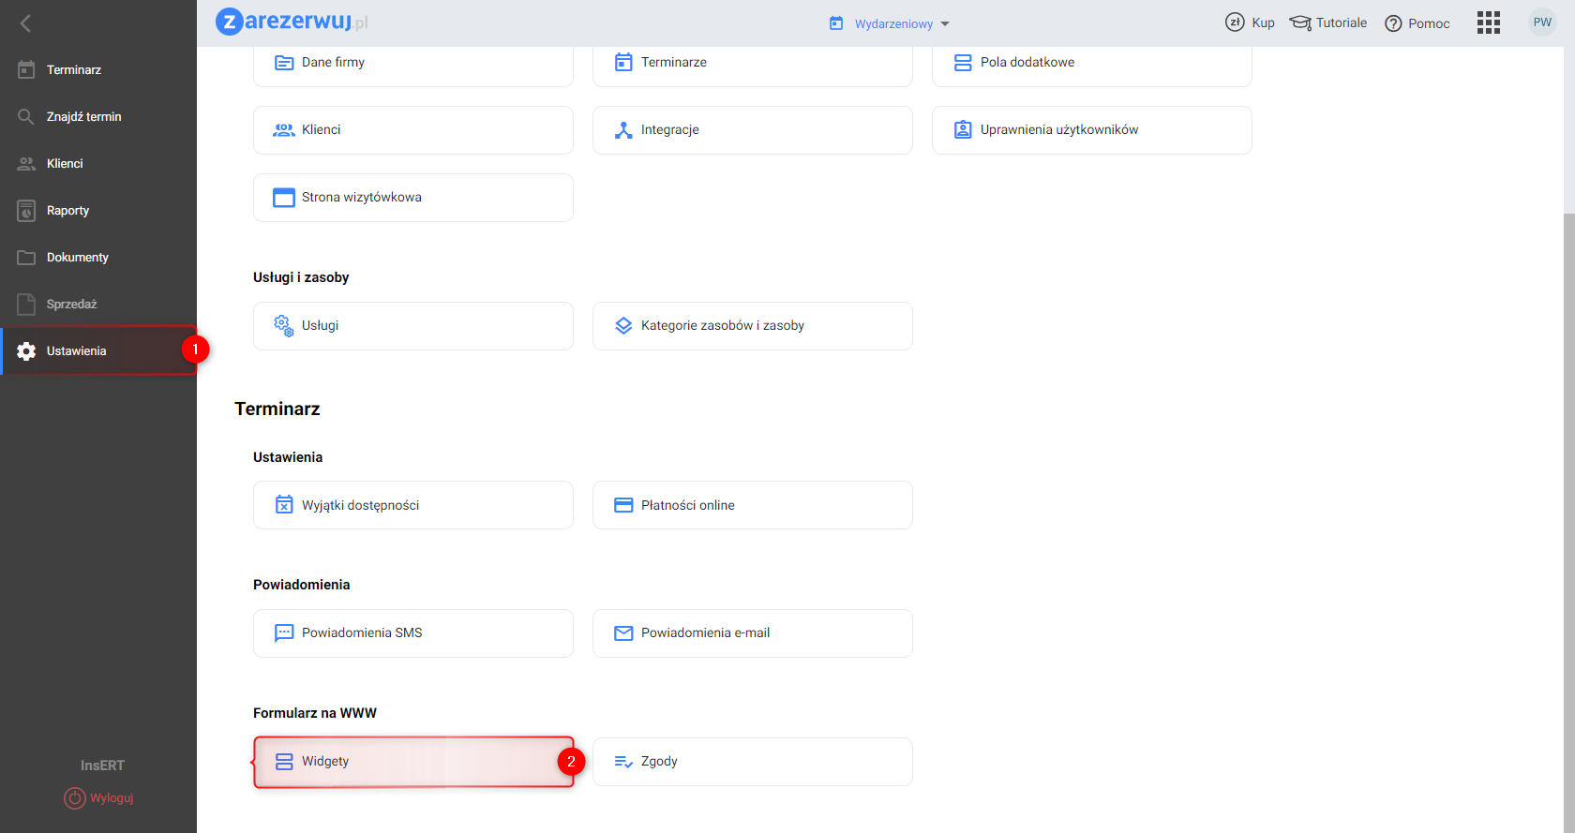Viewport: 1575px width, 833px height.
Task: Go to Terminarz in sidebar
Action: point(74,69)
